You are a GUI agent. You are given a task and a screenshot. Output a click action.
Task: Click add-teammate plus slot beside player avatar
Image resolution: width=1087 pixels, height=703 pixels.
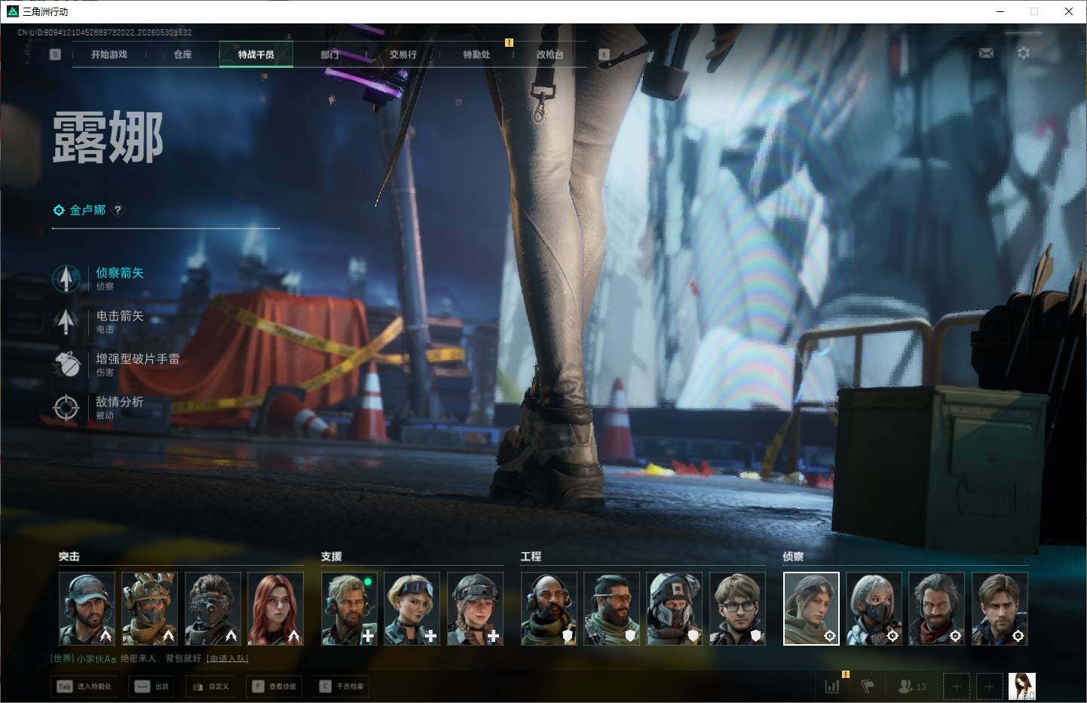(x=990, y=686)
